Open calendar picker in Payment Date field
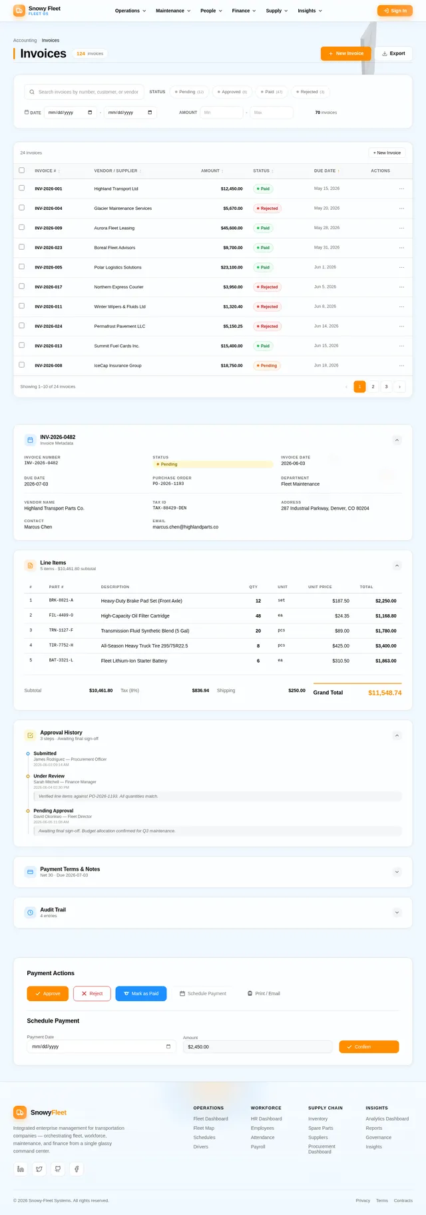The height and width of the screenshot is (1215, 426). pyautogui.click(x=168, y=1046)
